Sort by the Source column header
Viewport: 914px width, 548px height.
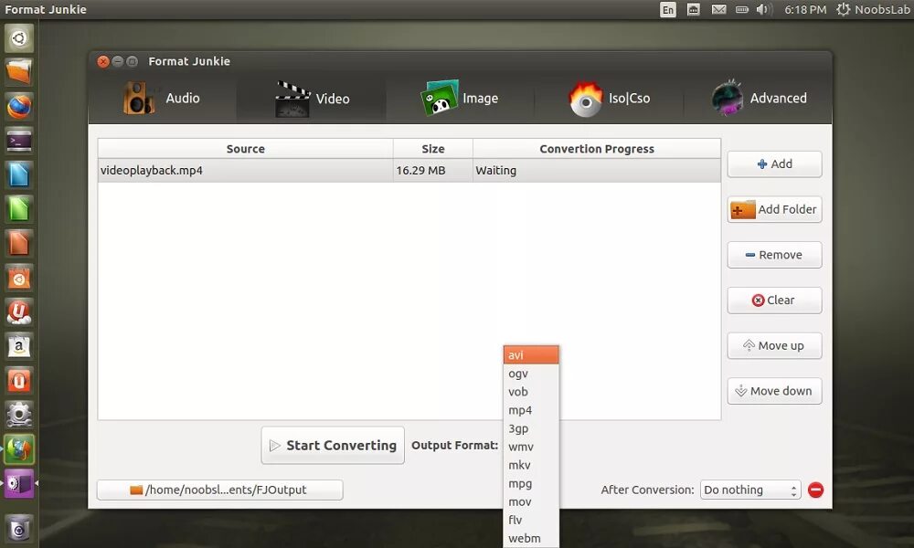245,149
